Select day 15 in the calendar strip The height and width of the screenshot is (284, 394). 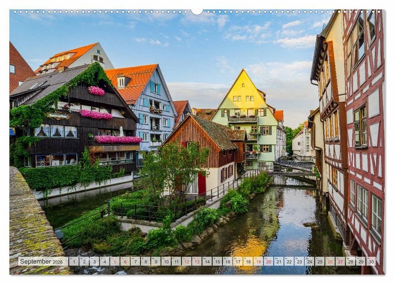pyautogui.click(x=217, y=261)
